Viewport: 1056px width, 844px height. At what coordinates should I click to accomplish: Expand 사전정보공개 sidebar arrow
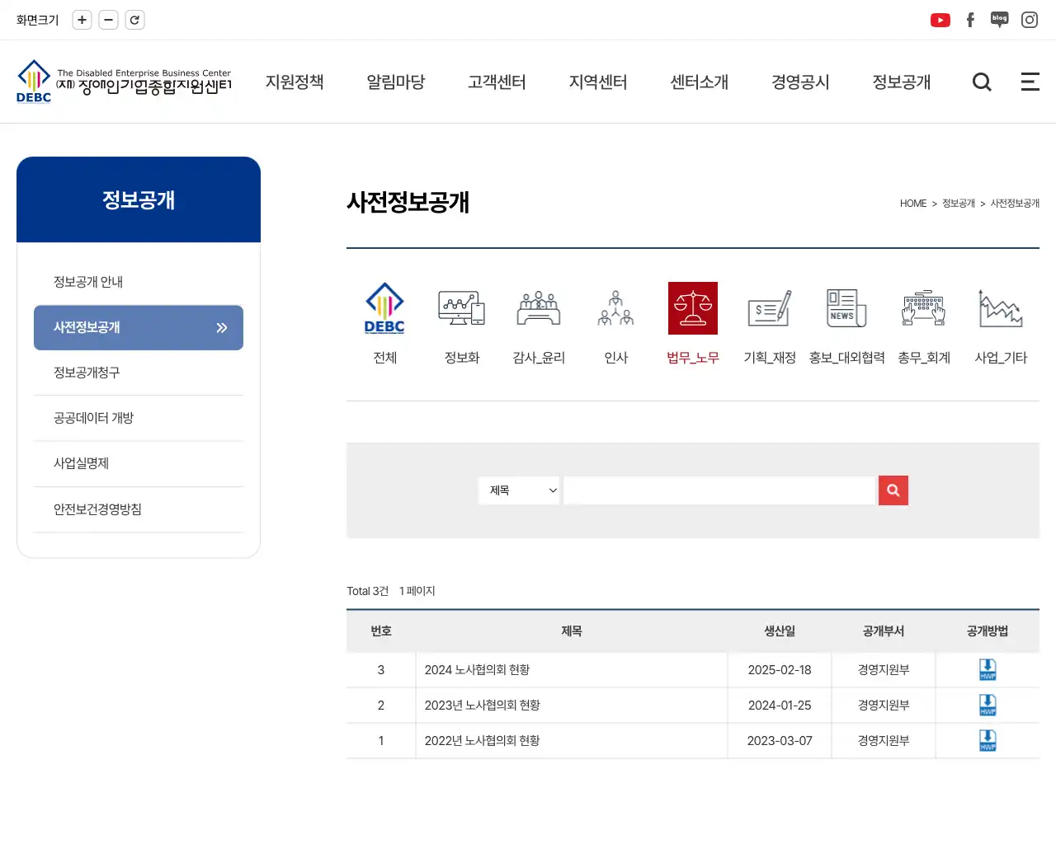(222, 327)
